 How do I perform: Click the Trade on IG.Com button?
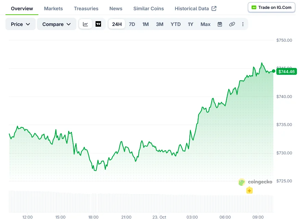(x=272, y=8)
